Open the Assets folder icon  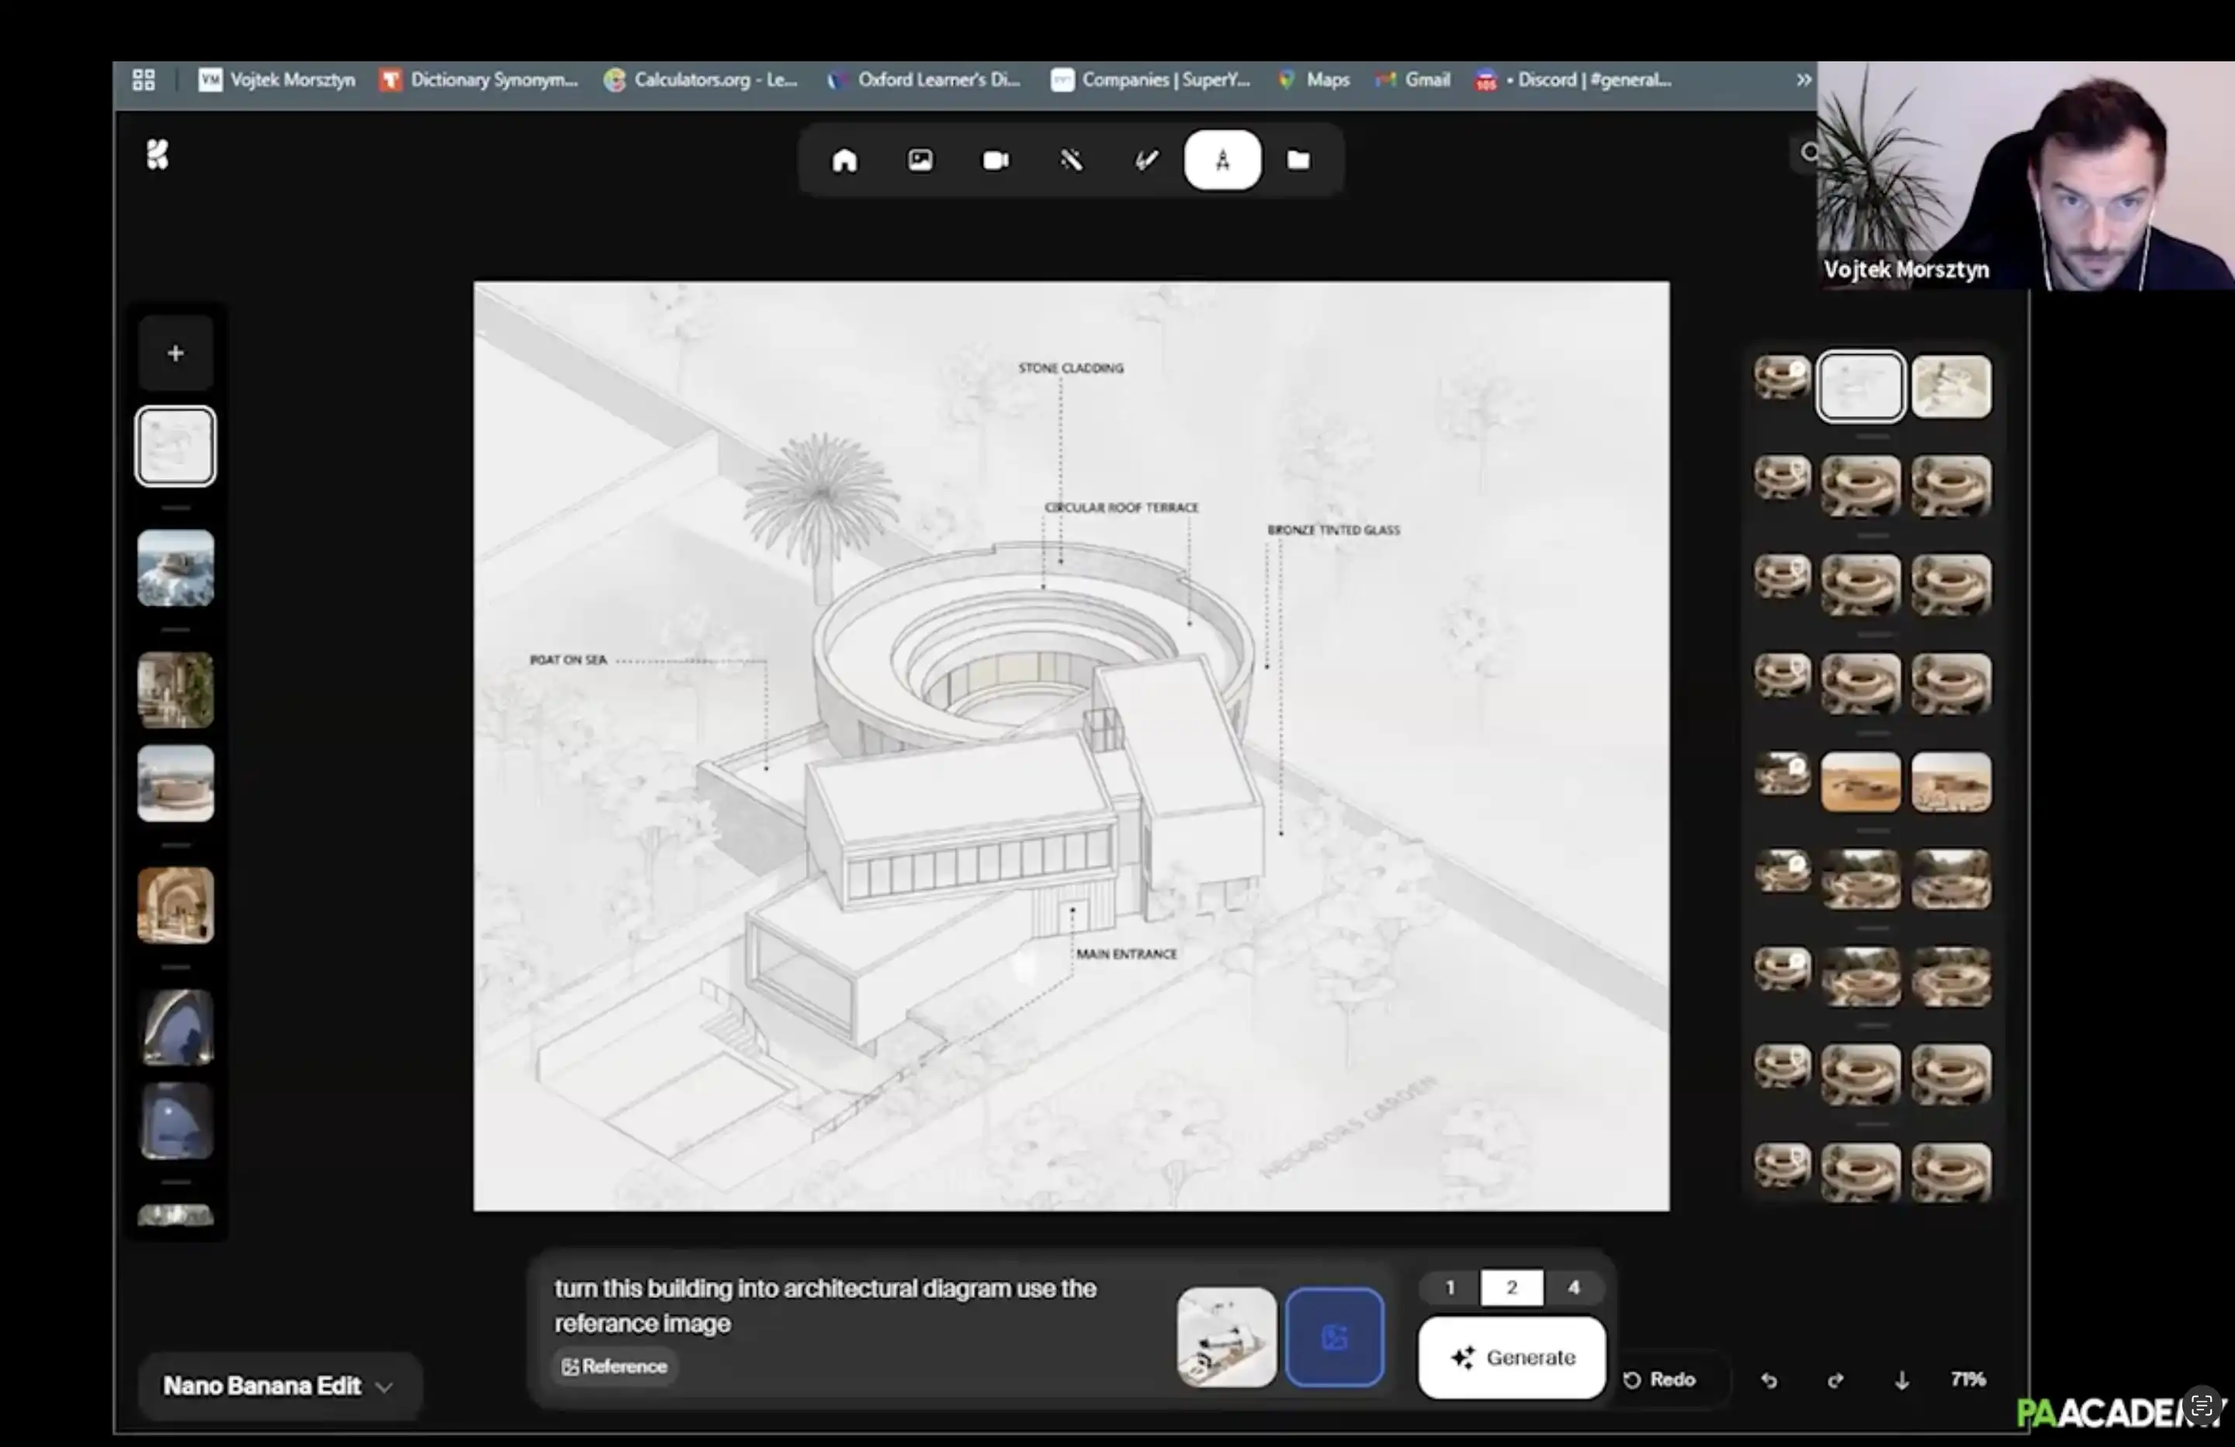[1299, 161]
